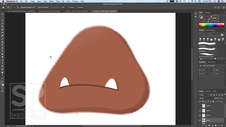Select the Magic Wand tool
This screenshot has width=226, height=127.
(2, 23)
